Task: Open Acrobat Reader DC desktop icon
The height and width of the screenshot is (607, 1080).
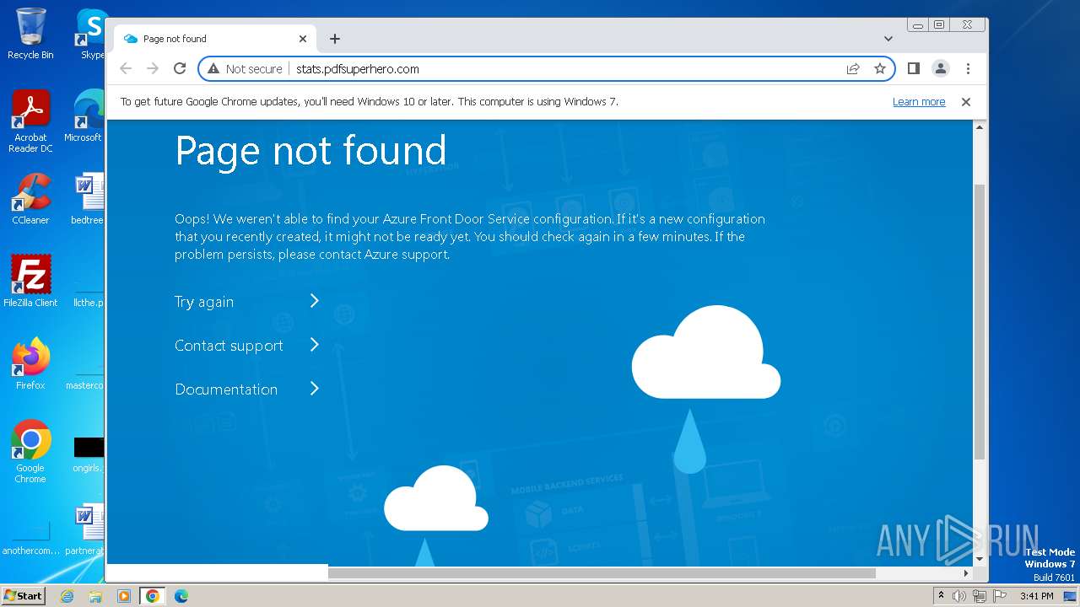Action: 30,121
